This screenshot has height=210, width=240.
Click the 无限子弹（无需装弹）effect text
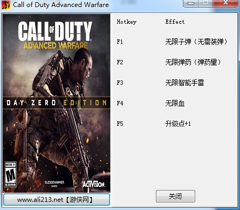196,42
